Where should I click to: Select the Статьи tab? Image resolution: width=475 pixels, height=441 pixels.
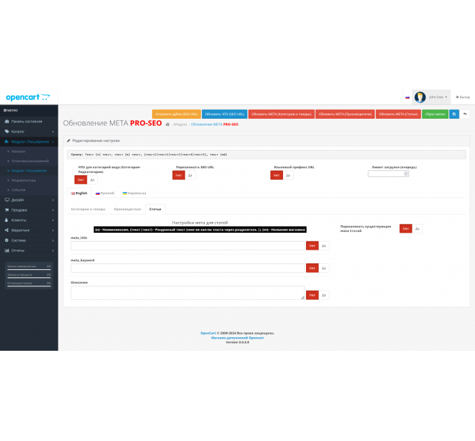[x=155, y=209]
